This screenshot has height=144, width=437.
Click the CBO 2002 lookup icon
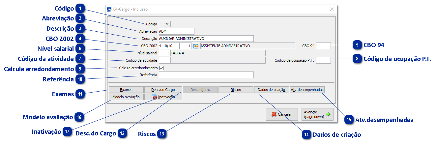point(196,46)
